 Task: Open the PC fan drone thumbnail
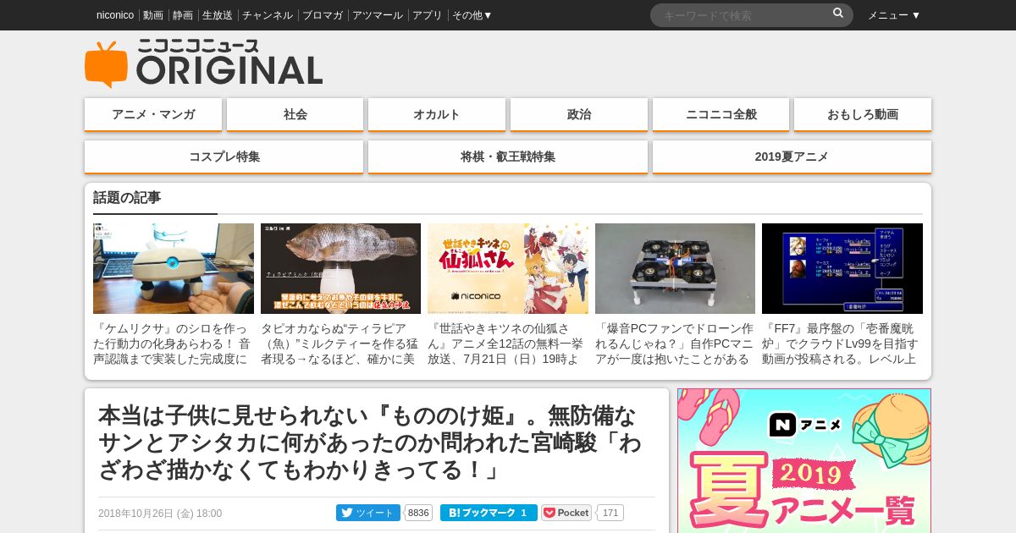[x=675, y=268]
